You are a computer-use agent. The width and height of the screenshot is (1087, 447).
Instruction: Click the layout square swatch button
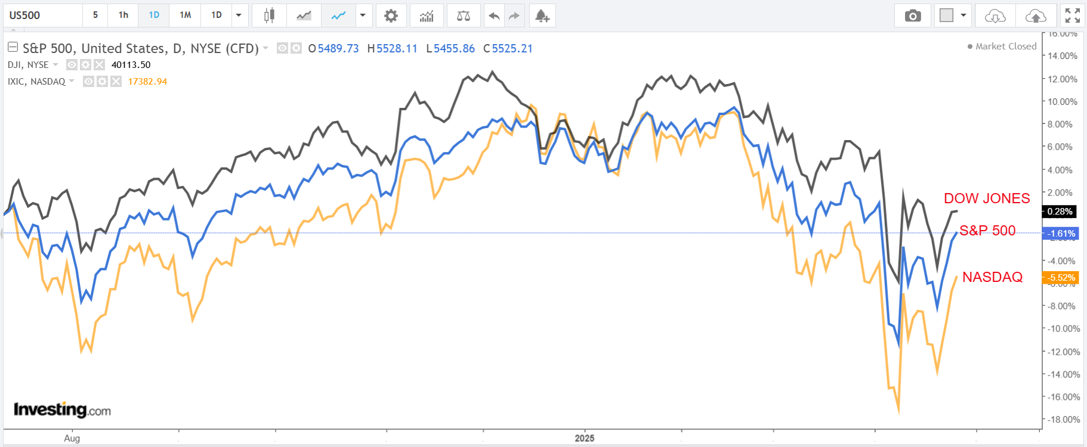click(x=946, y=15)
